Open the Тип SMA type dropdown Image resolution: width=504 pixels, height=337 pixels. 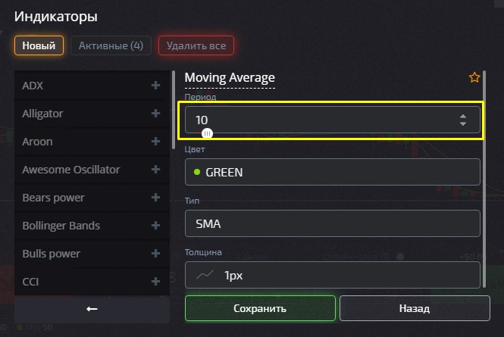[x=332, y=223]
